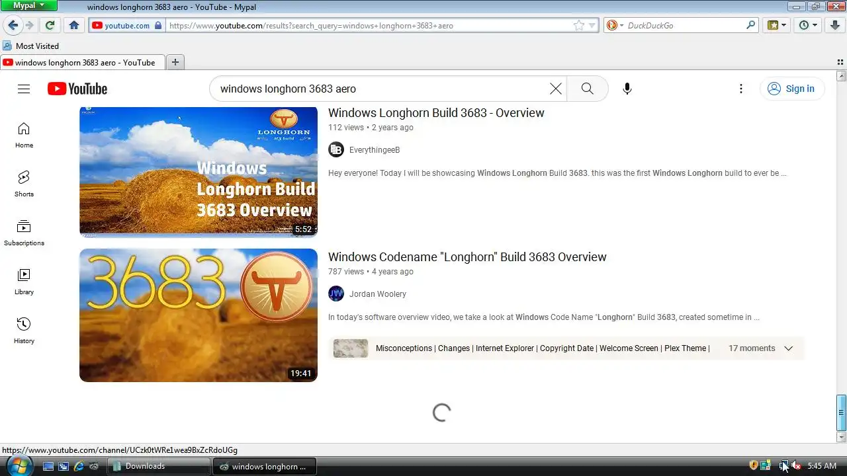847x476 pixels.
Task: Open the tab groups icon at right of tab bar
Action: pos(840,62)
